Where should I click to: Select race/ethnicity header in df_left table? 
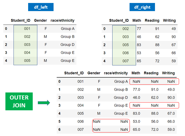pyautogui.click(x=62, y=20)
